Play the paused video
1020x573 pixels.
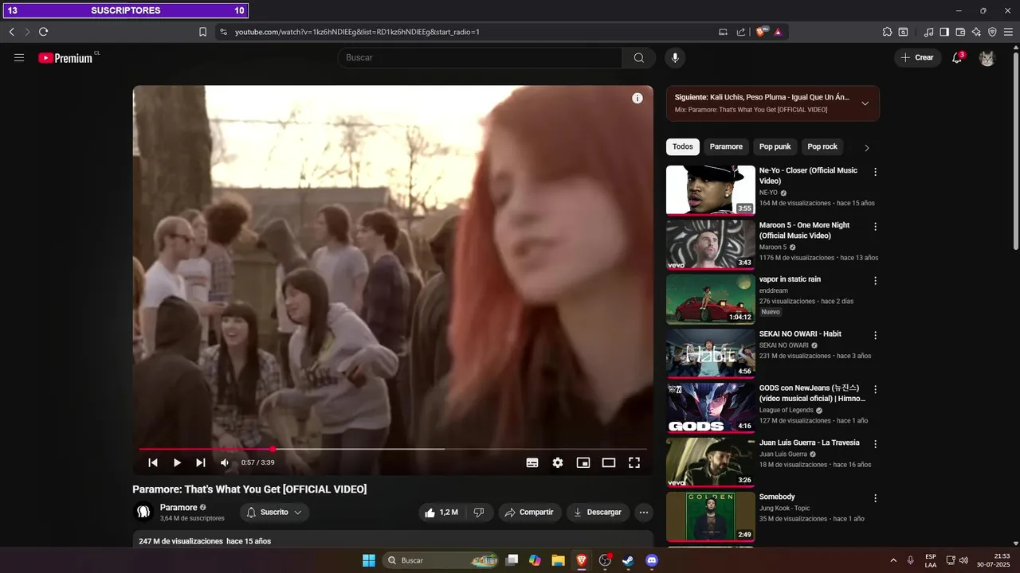(x=177, y=462)
